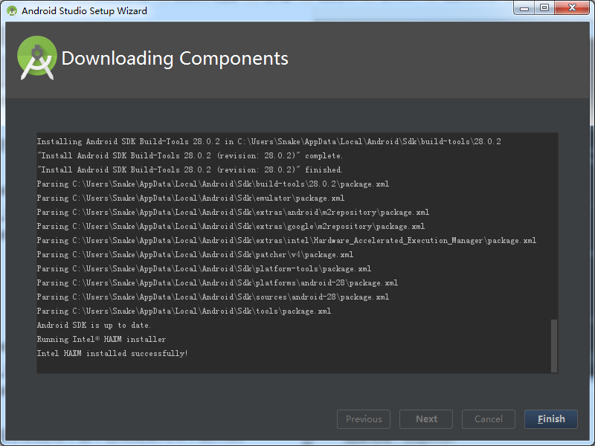
Task: Close the Setup Wizard window
Action: coord(572,8)
